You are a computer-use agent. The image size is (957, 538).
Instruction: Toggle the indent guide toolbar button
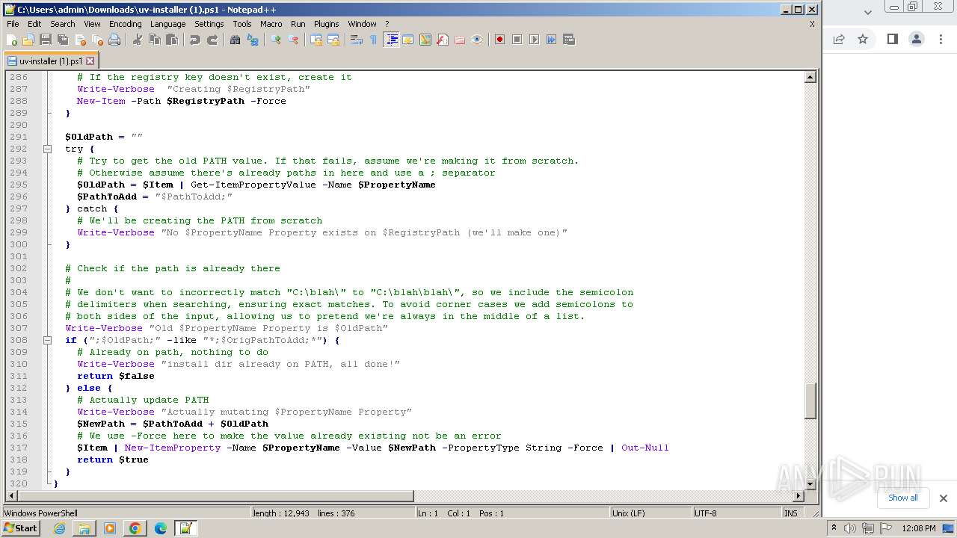391,40
